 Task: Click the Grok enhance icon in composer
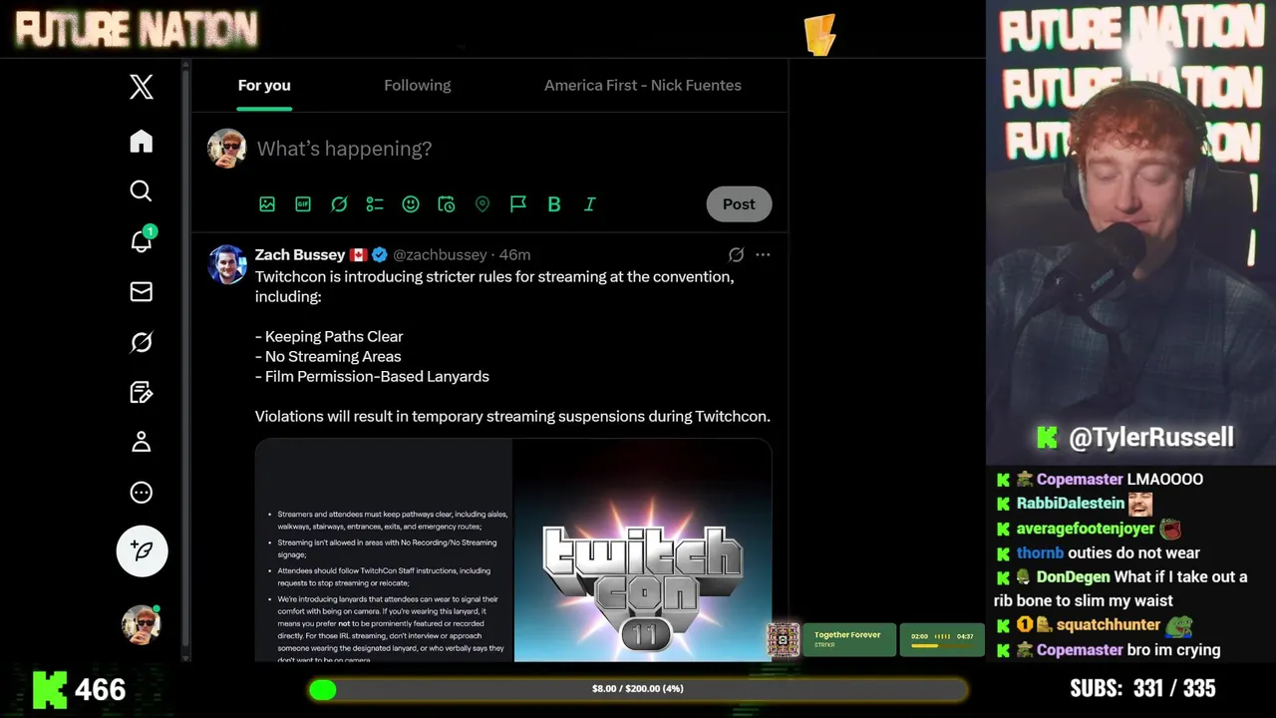point(339,204)
